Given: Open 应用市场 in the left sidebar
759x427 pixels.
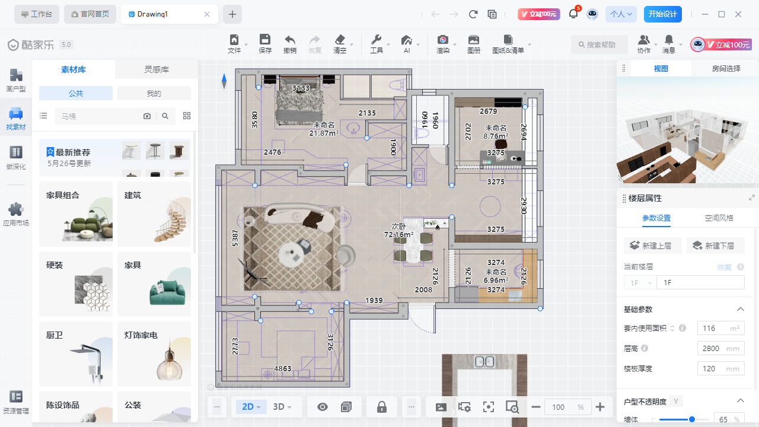Looking at the screenshot, I should (x=16, y=215).
